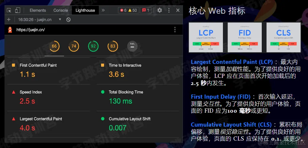
Task: Click the green dot beside Cumulative Layout Shift
Action: pos(103,119)
